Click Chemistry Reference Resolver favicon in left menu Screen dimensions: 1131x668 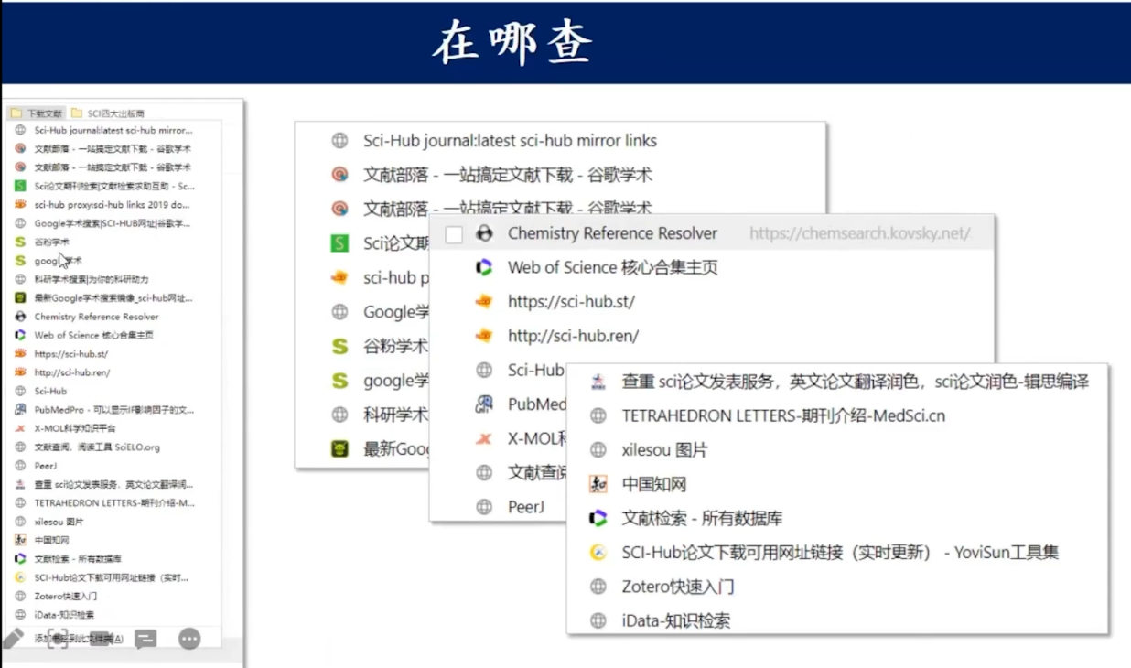[20, 317]
